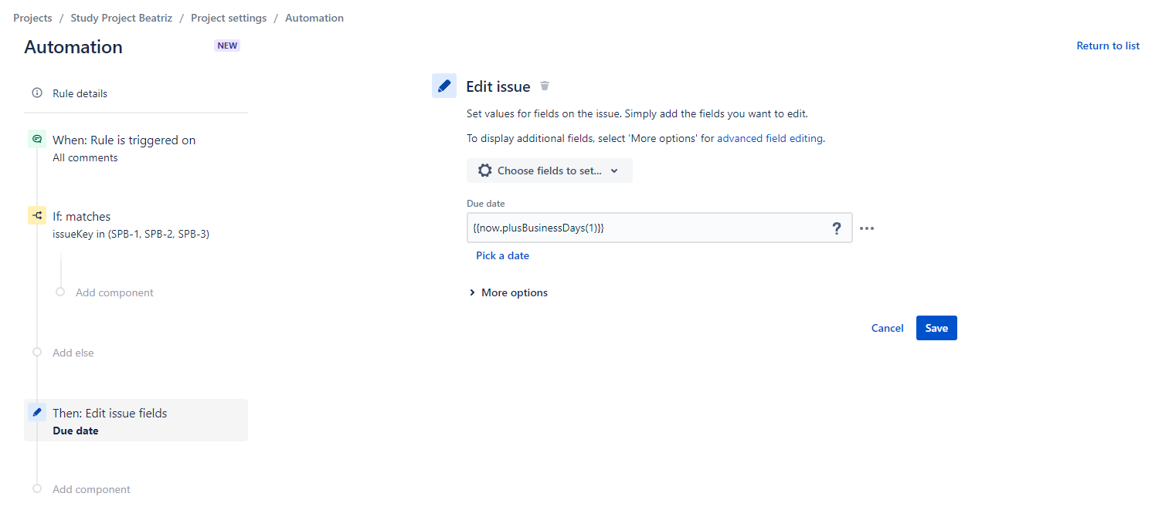Click the info icon next to Rule details
Screen dimensions: 1162x527
(x=37, y=92)
